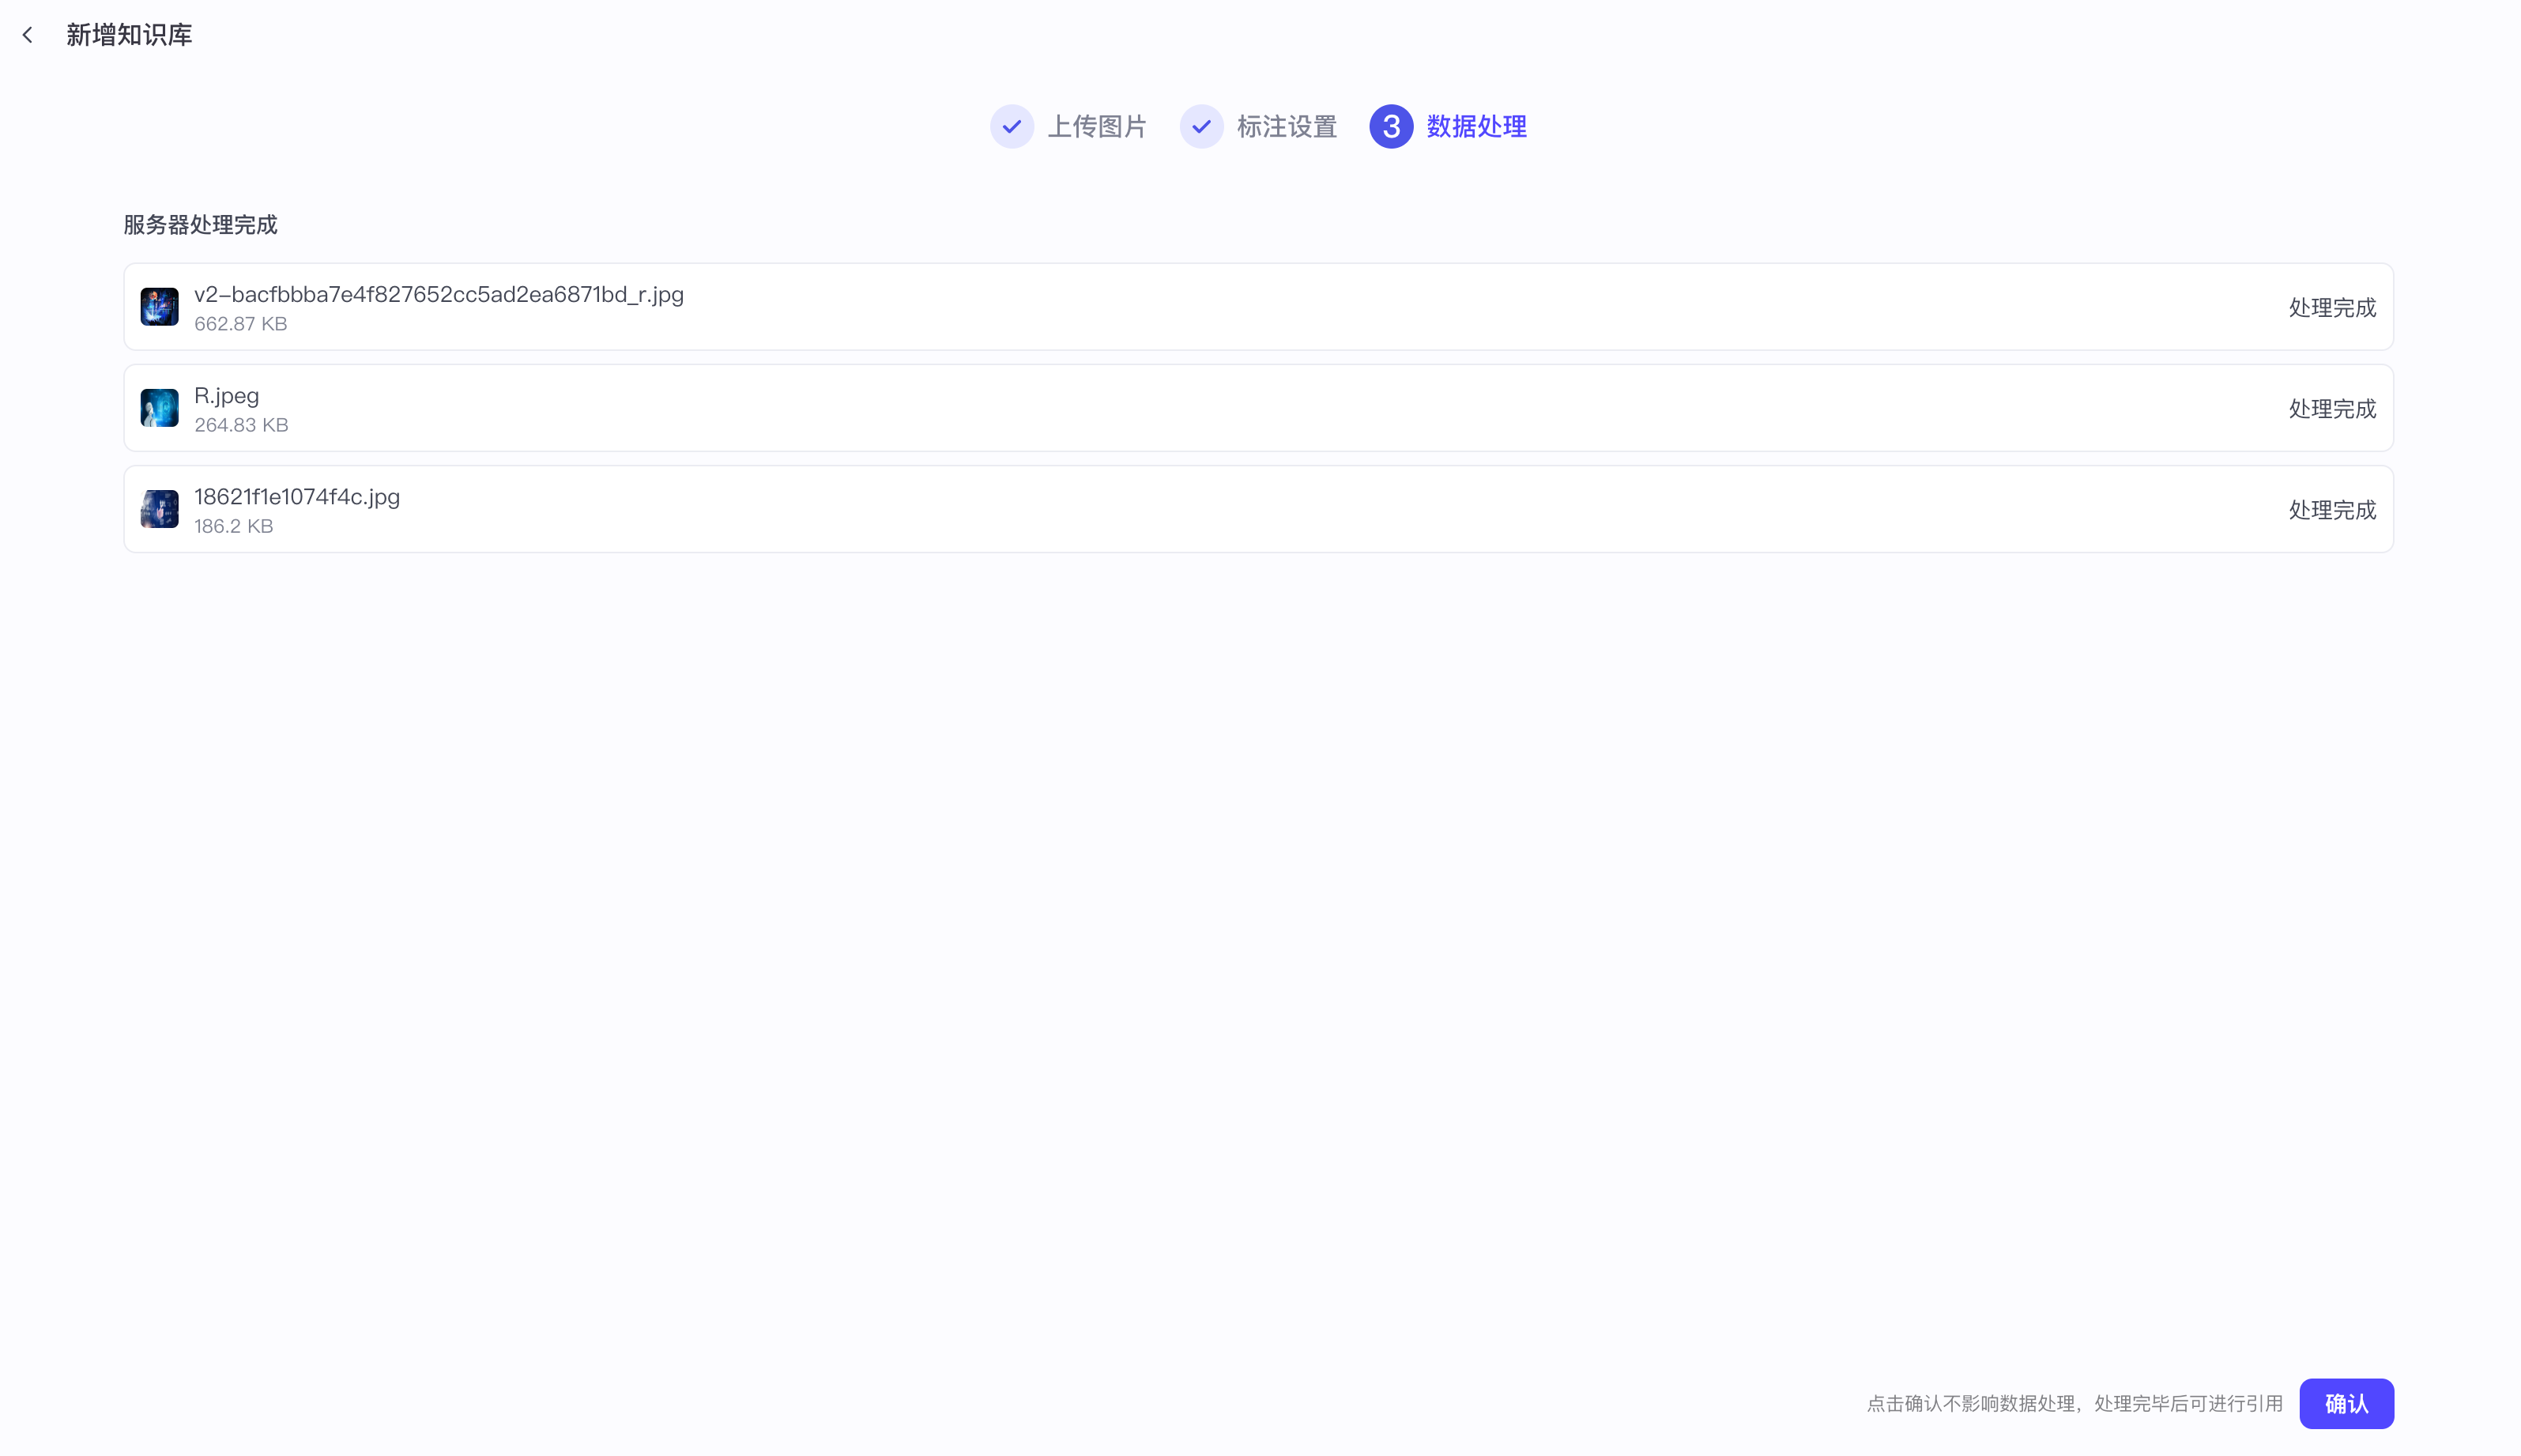The height and width of the screenshot is (1456, 2521).
Task: Click the R.jpeg filename text
Action: click(x=227, y=395)
